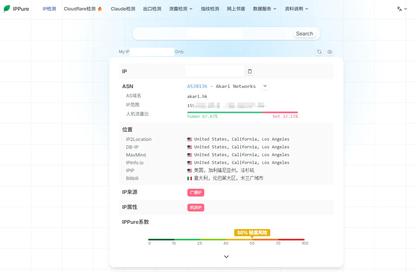Image resolution: width=417 pixels, height=272 pixels.
Task: Copy the IP address with the clipboard icon
Action: coord(250,71)
